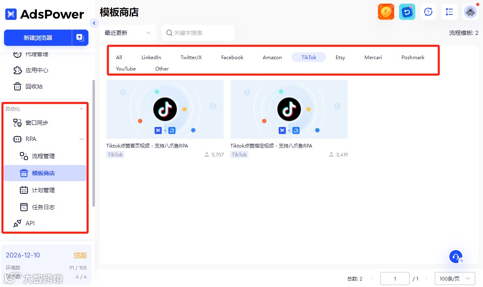Click the 计划管理 calendar icon
Viewport: 483px width, 287px height.
24,190
